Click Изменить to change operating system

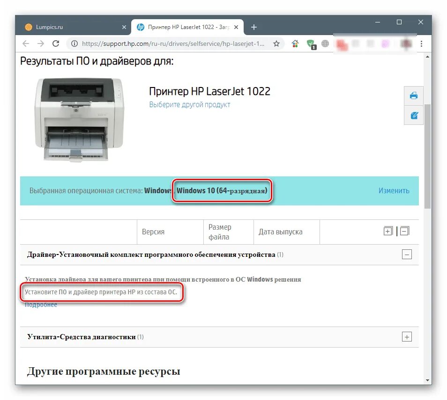pyautogui.click(x=394, y=190)
